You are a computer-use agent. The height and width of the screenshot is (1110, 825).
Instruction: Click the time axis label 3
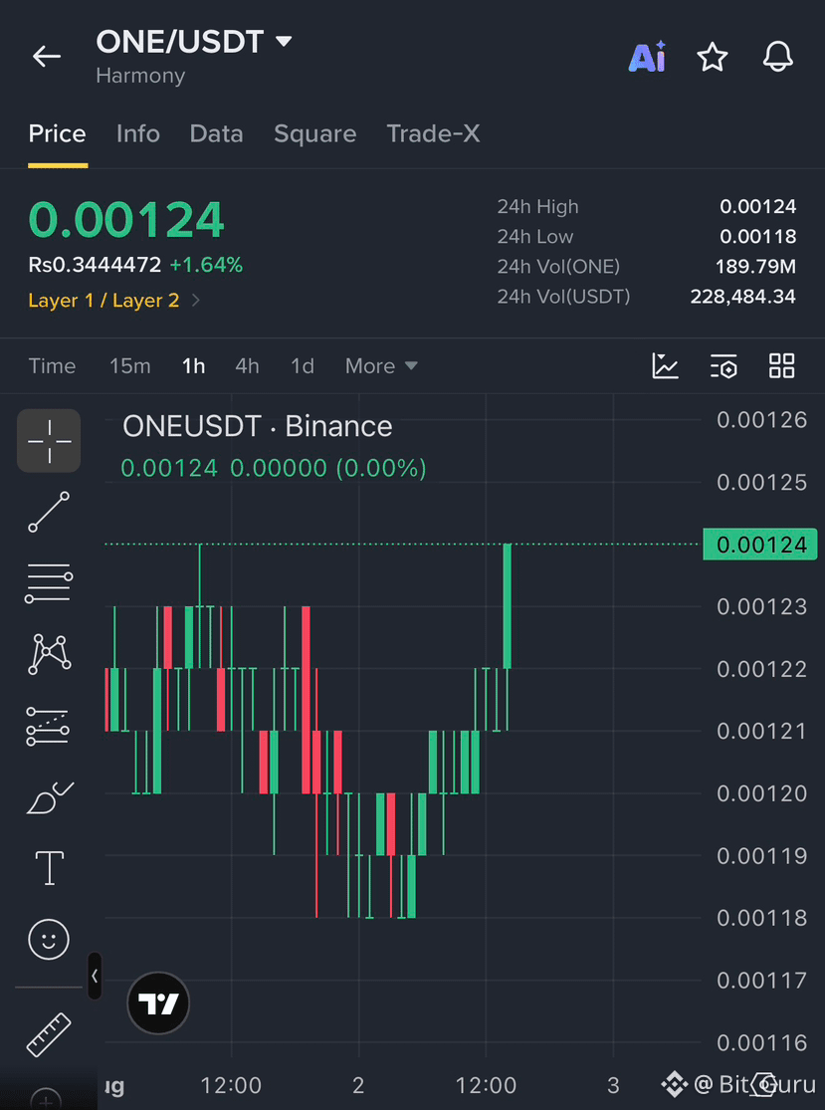(x=613, y=1084)
